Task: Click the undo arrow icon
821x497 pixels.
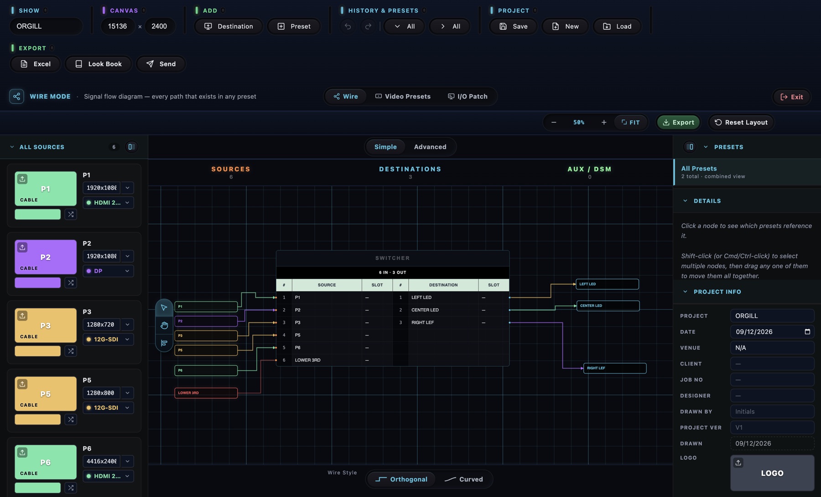Action: (348, 26)
